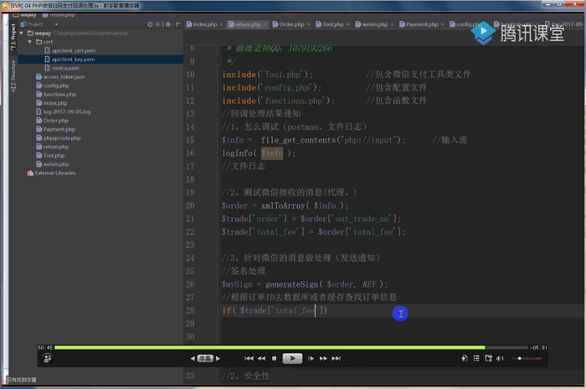The height and width of the screenshot is (389, 586).
Task: Click the scroll-from-source icon in the Project panel
Action: [152, 24]
